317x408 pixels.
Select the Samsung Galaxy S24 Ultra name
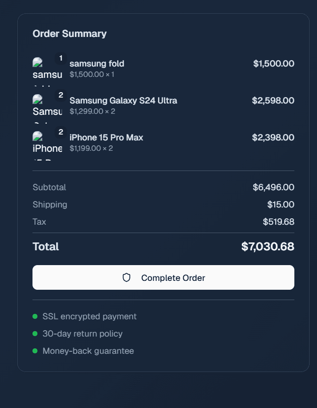(x=123, y=101)
